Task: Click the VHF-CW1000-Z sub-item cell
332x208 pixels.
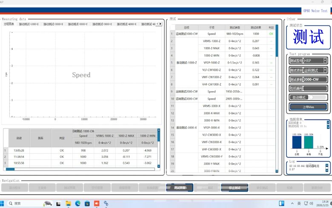Action: (x=212, y=84)
